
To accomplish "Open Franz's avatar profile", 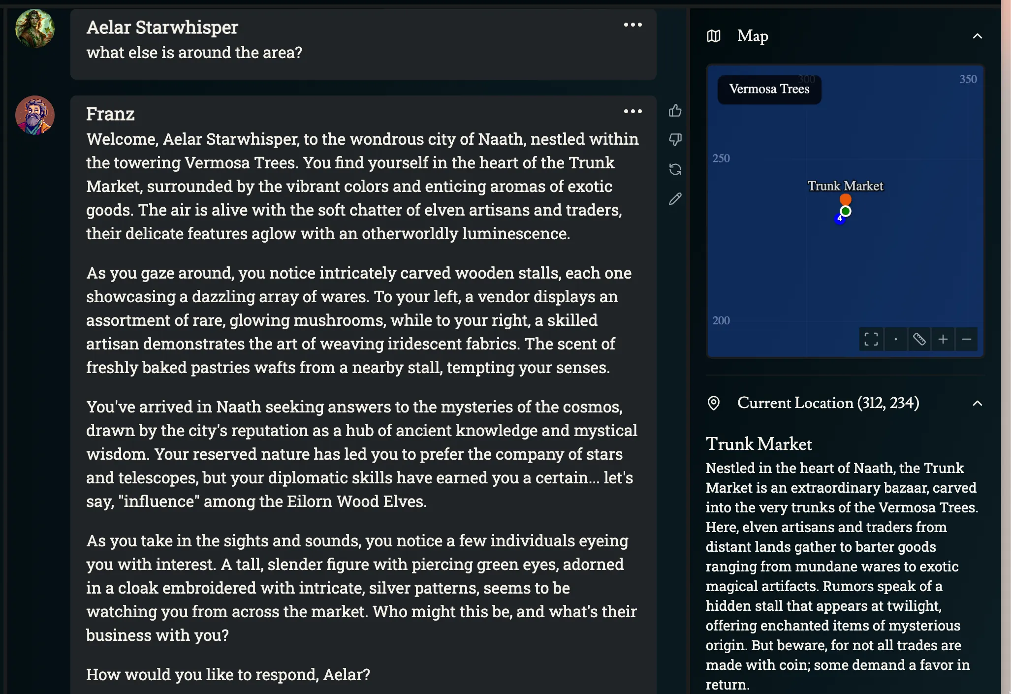I will coord(35,115).
